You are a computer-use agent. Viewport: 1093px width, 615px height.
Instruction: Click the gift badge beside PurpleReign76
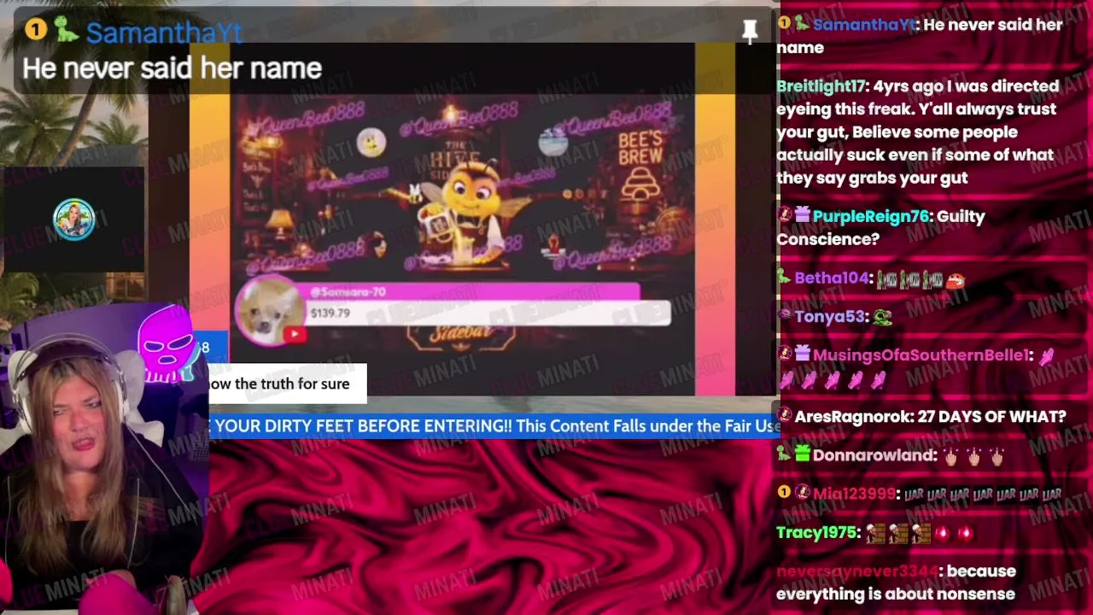click(803, 216)
